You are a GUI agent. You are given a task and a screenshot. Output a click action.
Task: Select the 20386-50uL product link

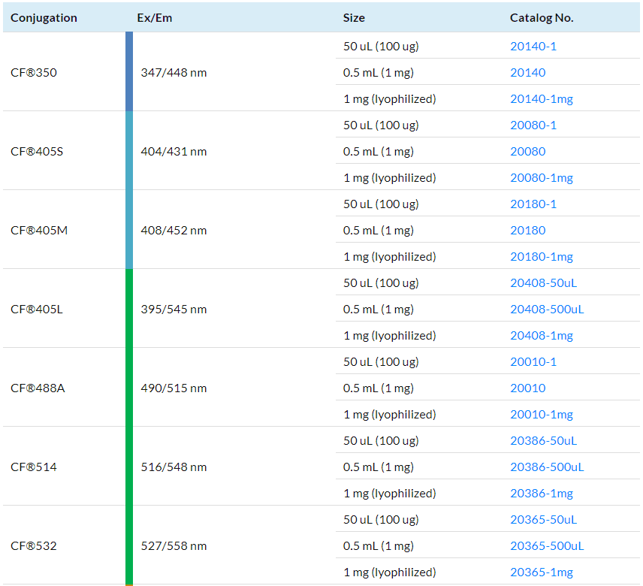pos(544,441)
